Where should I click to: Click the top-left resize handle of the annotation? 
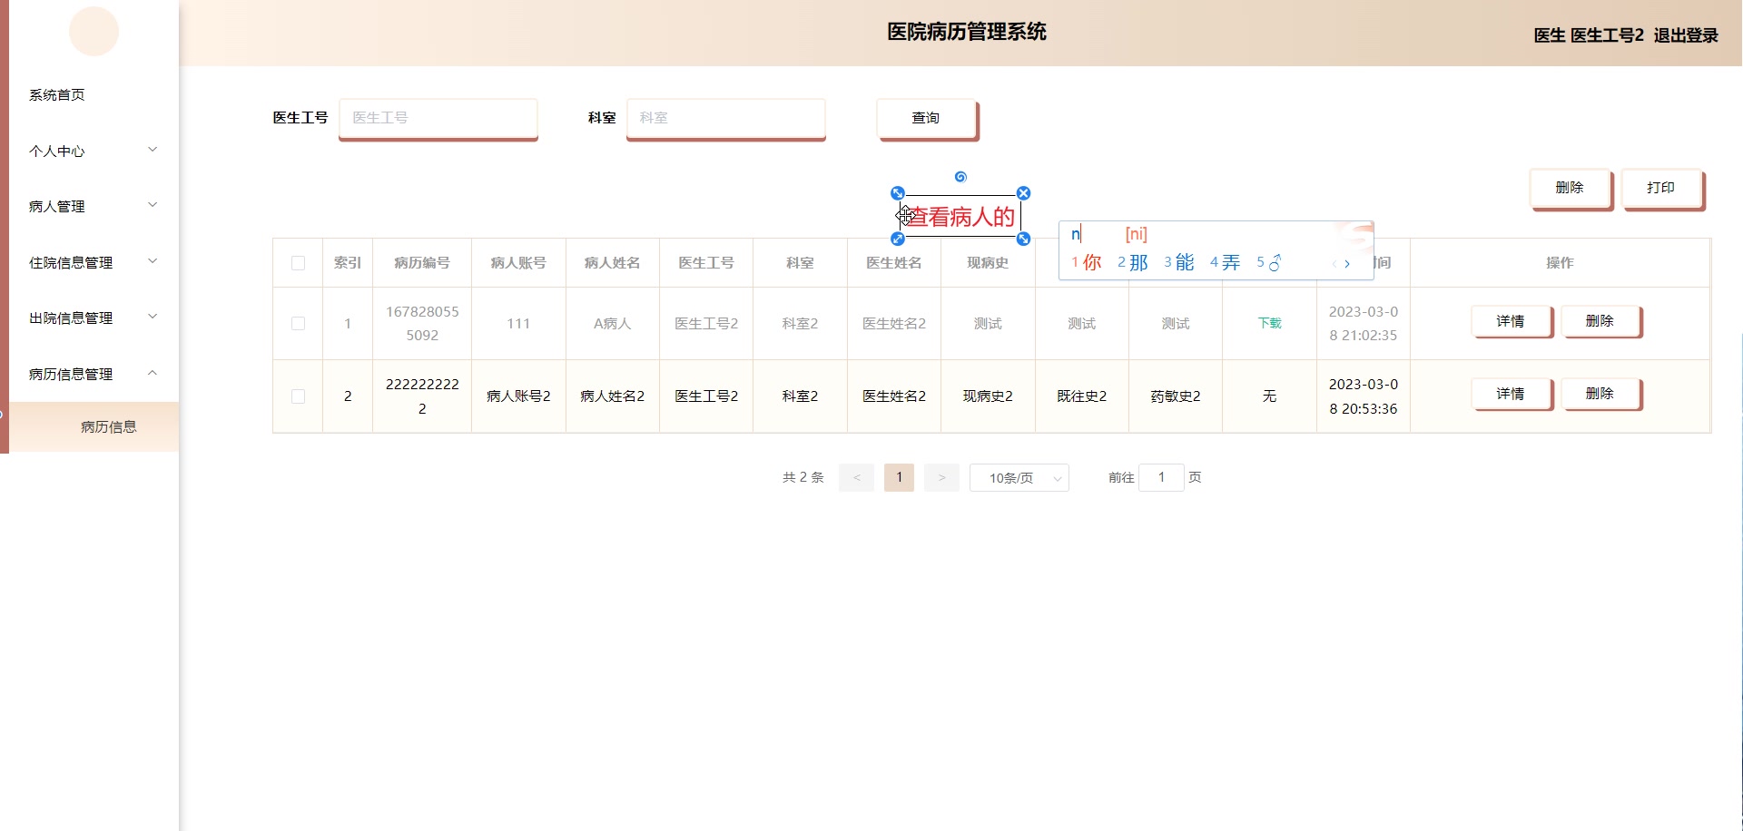point(897,192)
